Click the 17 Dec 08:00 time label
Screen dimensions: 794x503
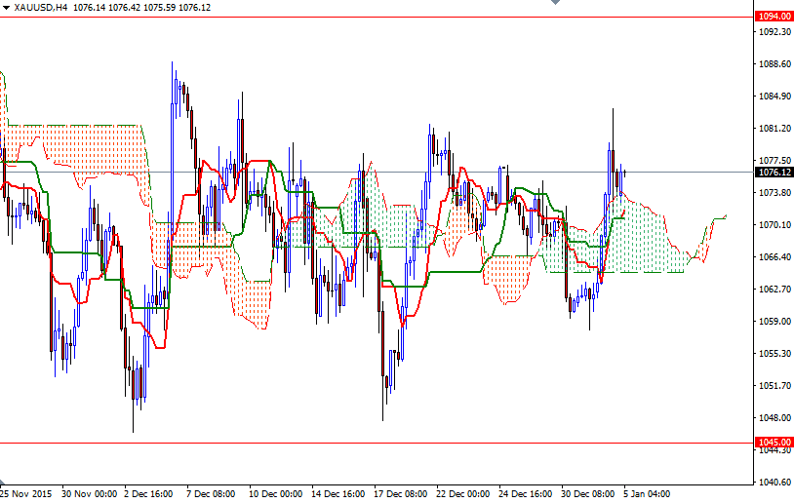(398, 494)
